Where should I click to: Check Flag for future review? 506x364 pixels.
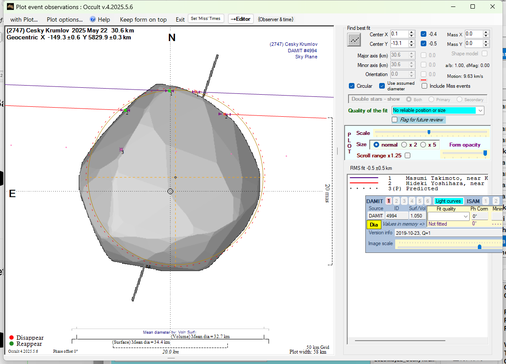(x=395, y=120)
